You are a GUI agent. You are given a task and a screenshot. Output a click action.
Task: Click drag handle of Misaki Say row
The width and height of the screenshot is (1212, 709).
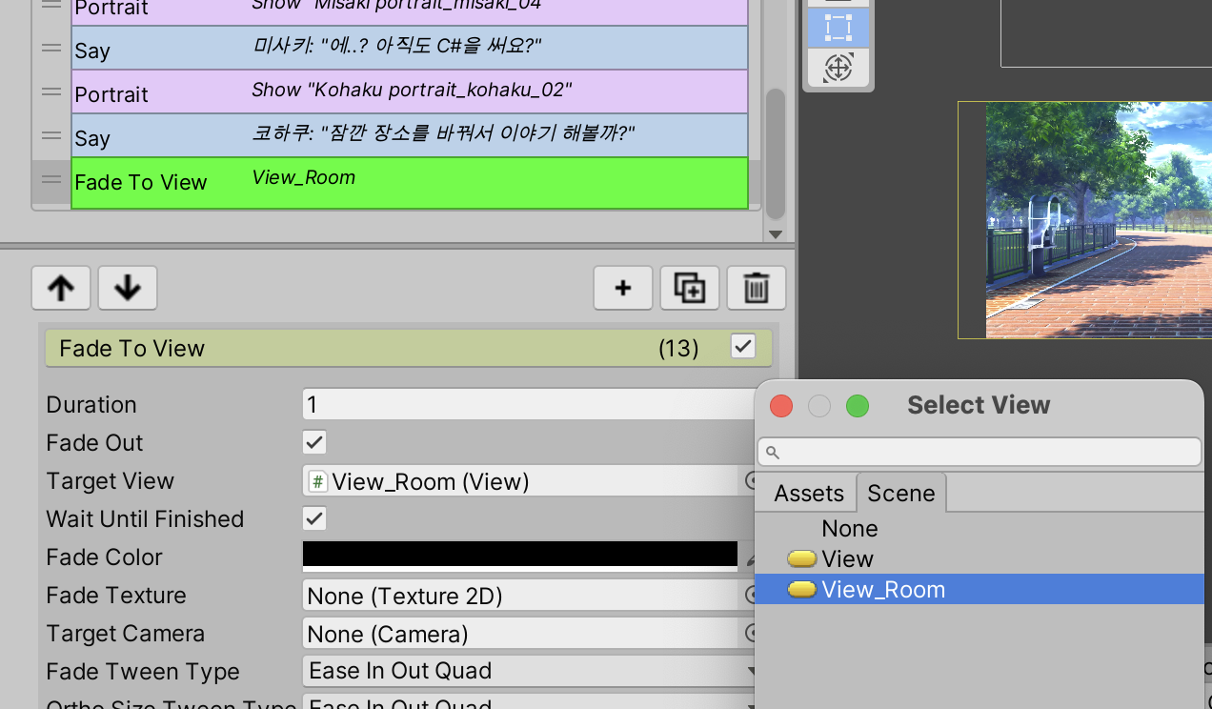(51, 48)
